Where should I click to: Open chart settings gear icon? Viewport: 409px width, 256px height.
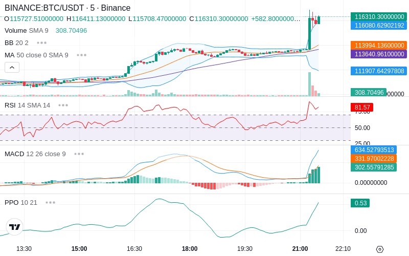[380, 249]
